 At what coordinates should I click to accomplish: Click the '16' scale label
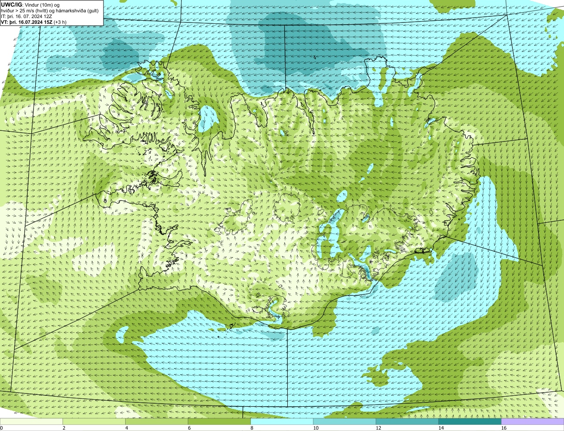coord(503,428)
